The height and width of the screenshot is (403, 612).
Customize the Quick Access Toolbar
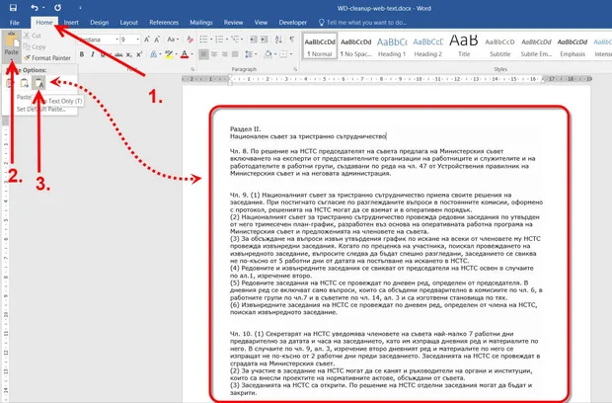pyautogui.click(x=80, y=8)
